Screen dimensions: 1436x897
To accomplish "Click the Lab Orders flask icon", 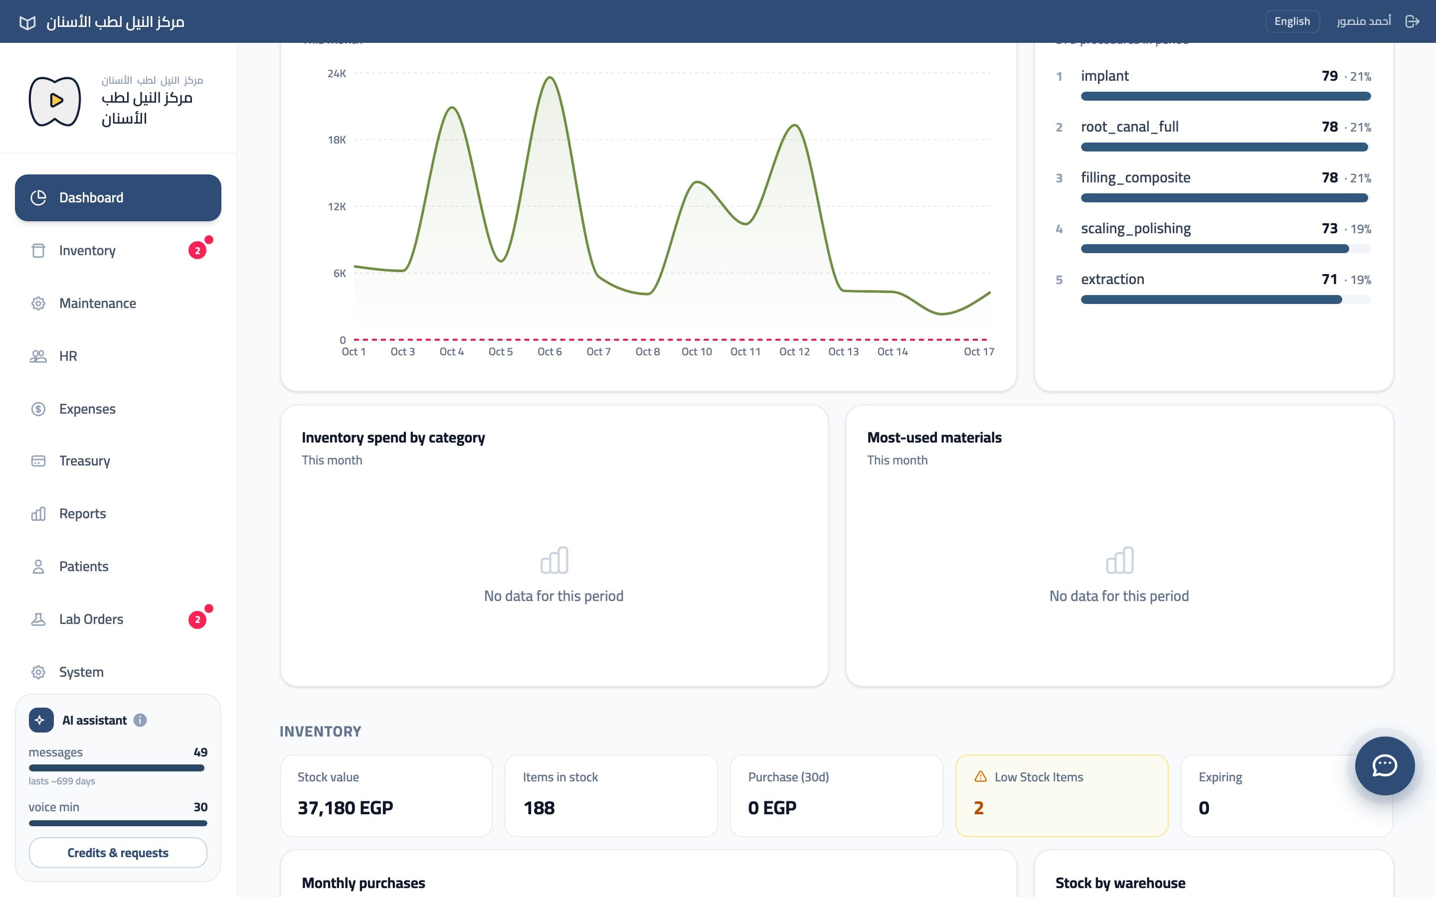I will coord(38,619).
